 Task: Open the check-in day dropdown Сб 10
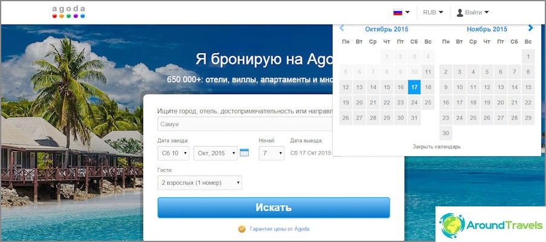[x=173, y=153]
